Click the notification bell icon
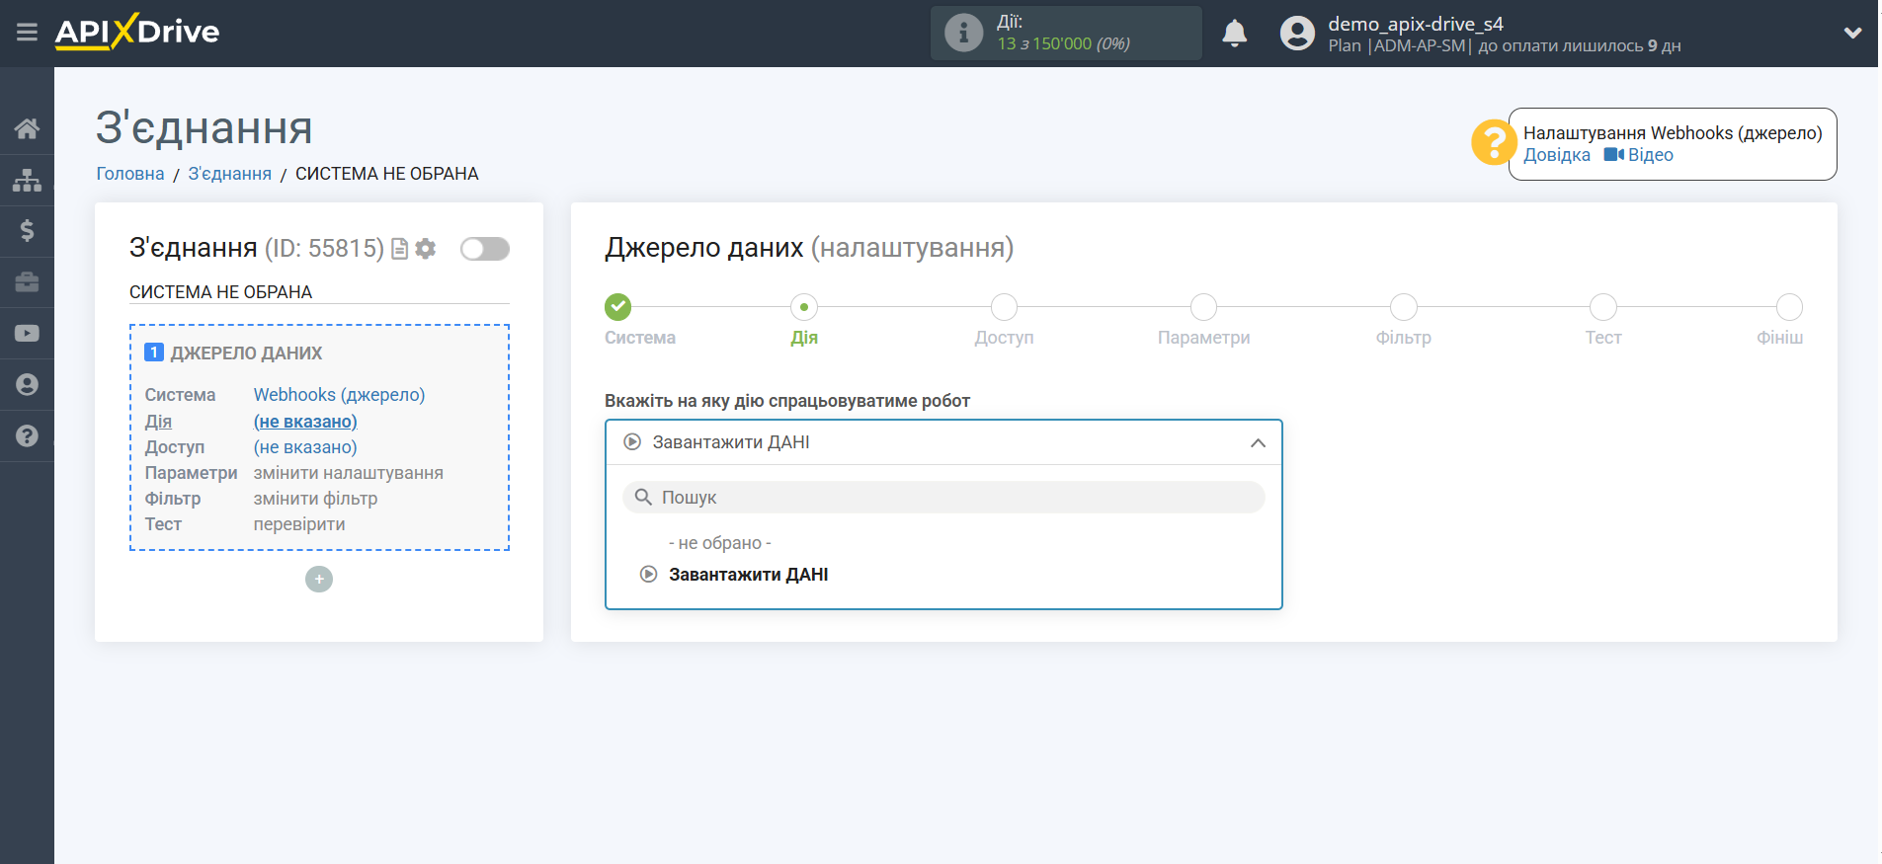 coord(1234,34)
